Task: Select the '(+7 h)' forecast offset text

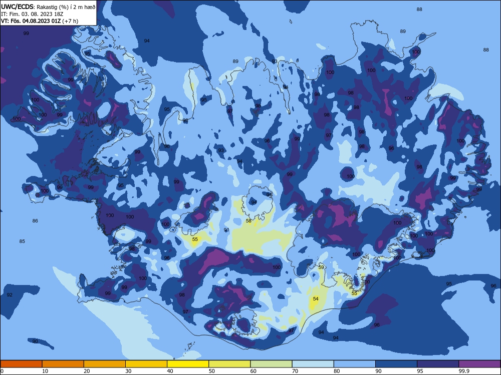Action: click(71, 21)
